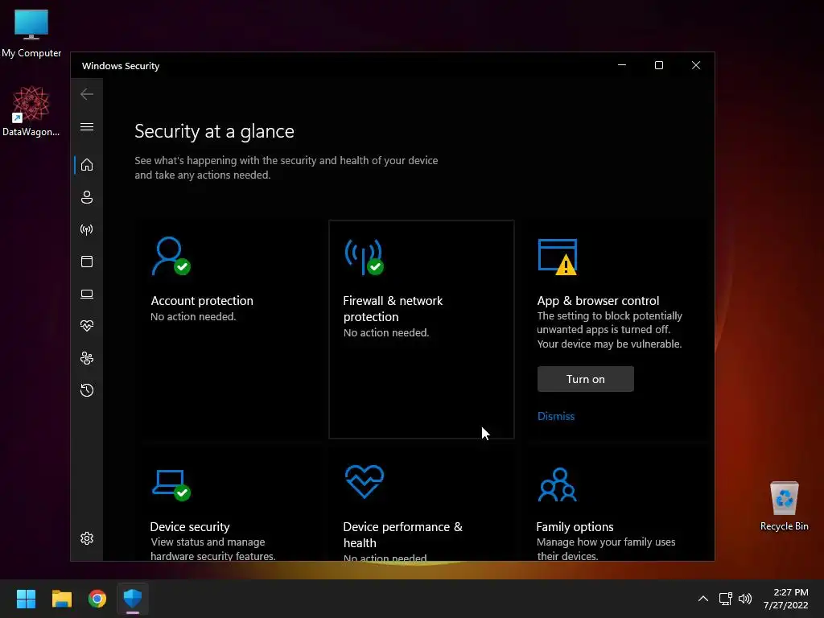Image resolution: width=824 pixels, height=618 pixels.
Task: Open Account protection heading
Action: 202,301
